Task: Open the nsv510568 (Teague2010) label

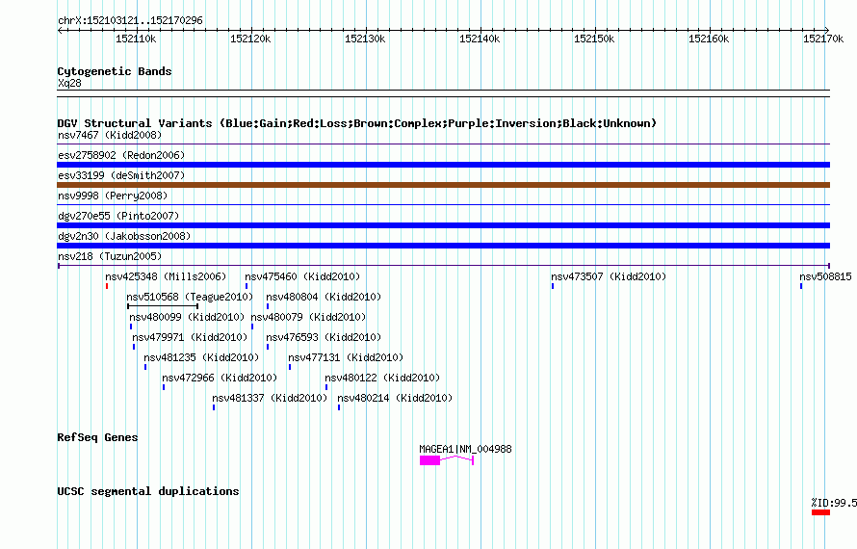Action: click(x=190, y=297)
